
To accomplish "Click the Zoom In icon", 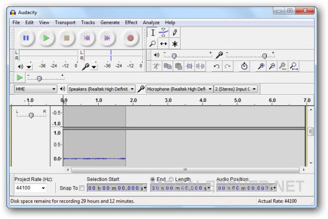I will pos(261,66).
